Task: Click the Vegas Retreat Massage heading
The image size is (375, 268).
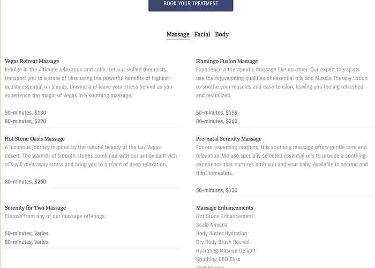Action: coord(32,61)
